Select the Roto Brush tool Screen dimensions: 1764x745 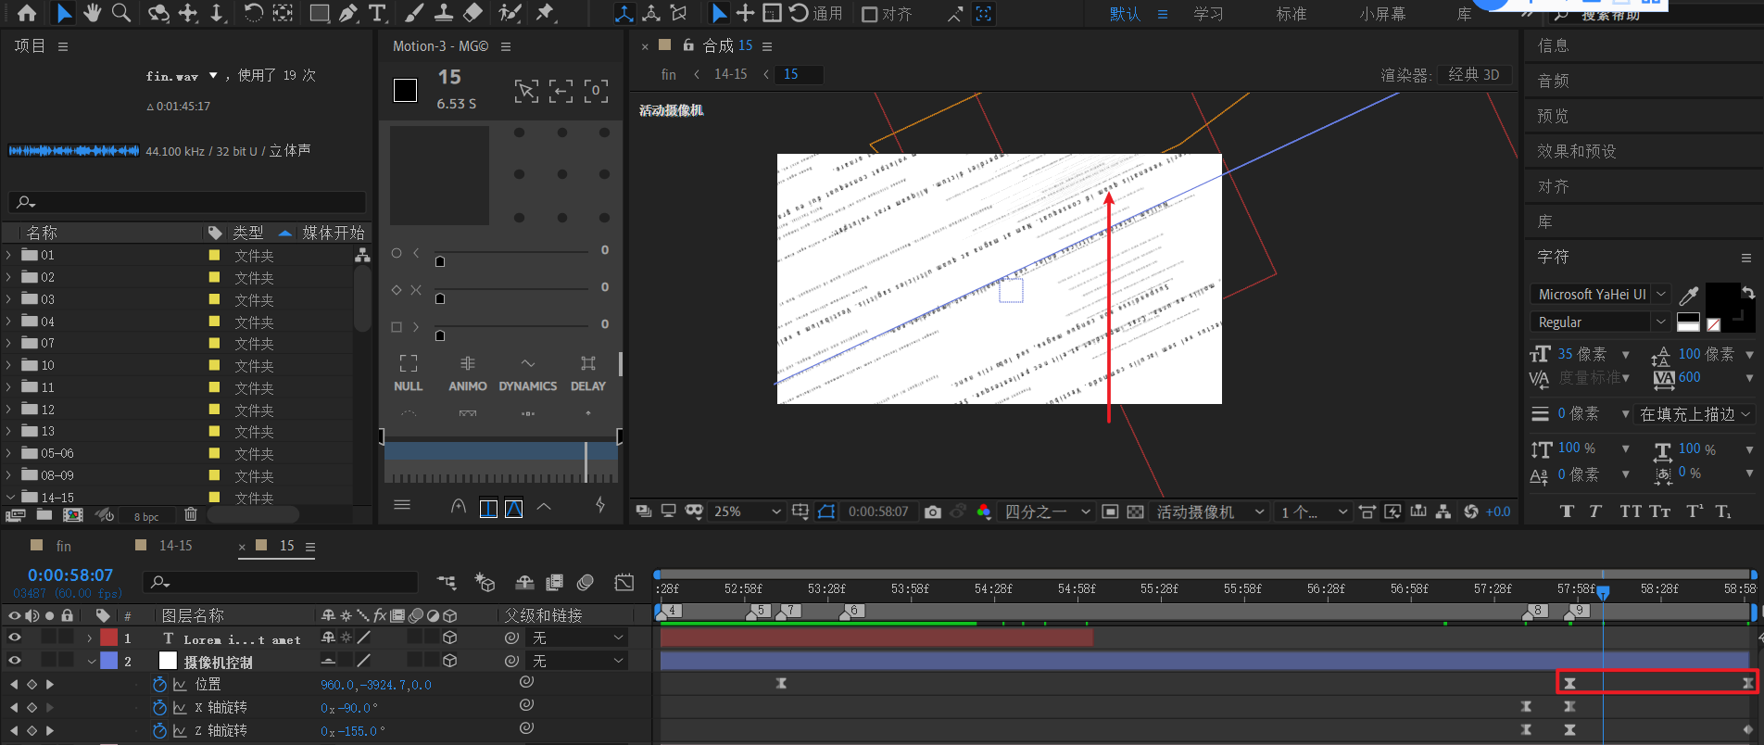pos(510,13)
